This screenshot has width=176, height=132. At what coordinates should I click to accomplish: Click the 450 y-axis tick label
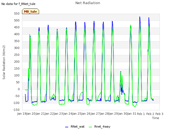click(17, 28)
